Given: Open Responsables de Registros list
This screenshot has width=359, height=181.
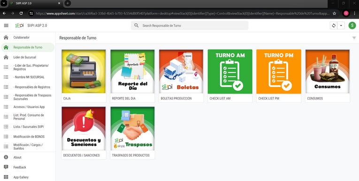Looking at the screenshot, I should (28, 87).
